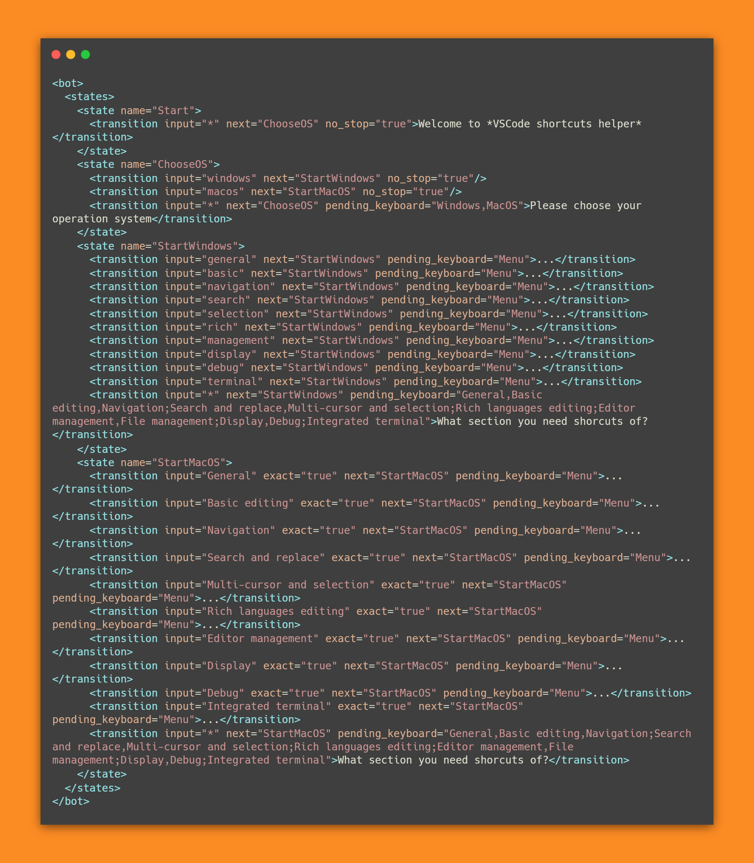Click the input="windows" attribute
Screen dimensions: 754x863
tap(210, 178)
